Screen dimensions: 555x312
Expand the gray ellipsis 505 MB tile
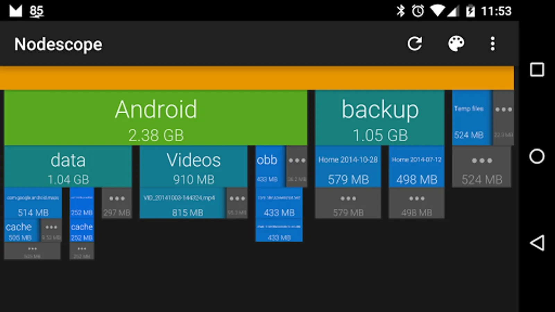(x=32, y=251)
